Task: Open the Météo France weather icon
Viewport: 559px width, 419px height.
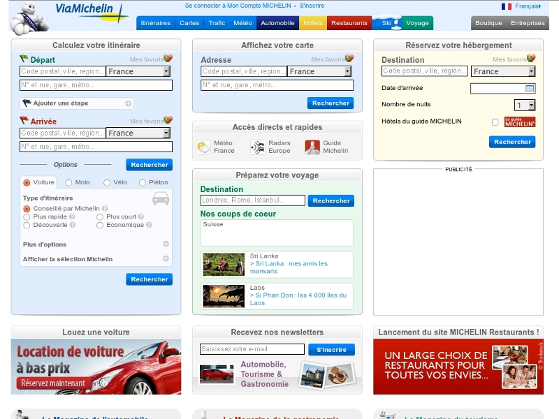Action: (203, 147)
